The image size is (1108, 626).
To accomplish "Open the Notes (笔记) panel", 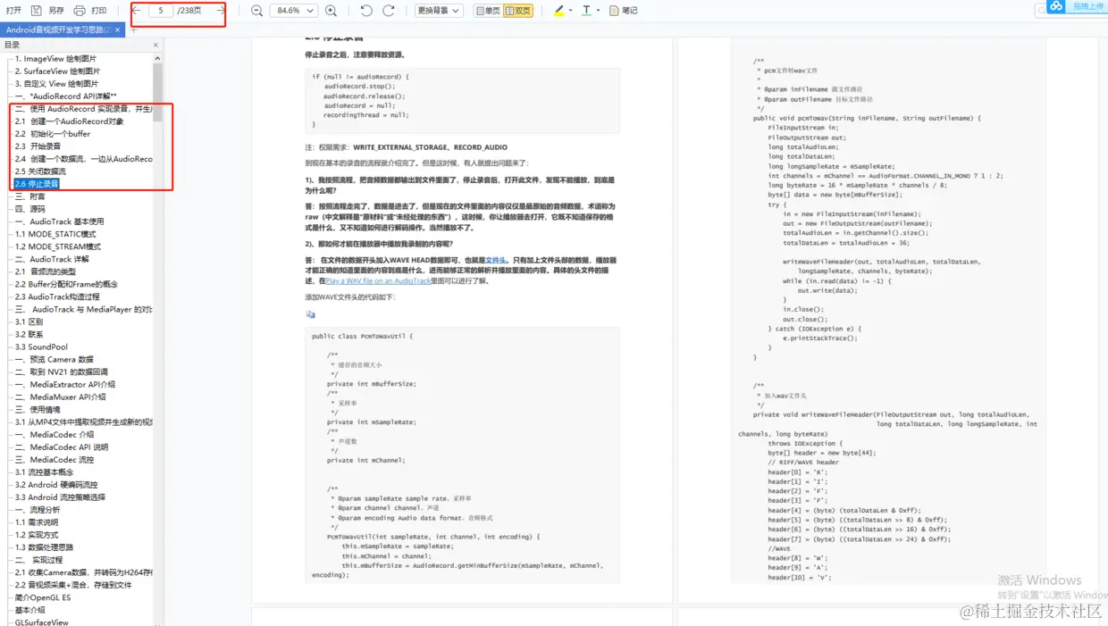I will (624, 11).
